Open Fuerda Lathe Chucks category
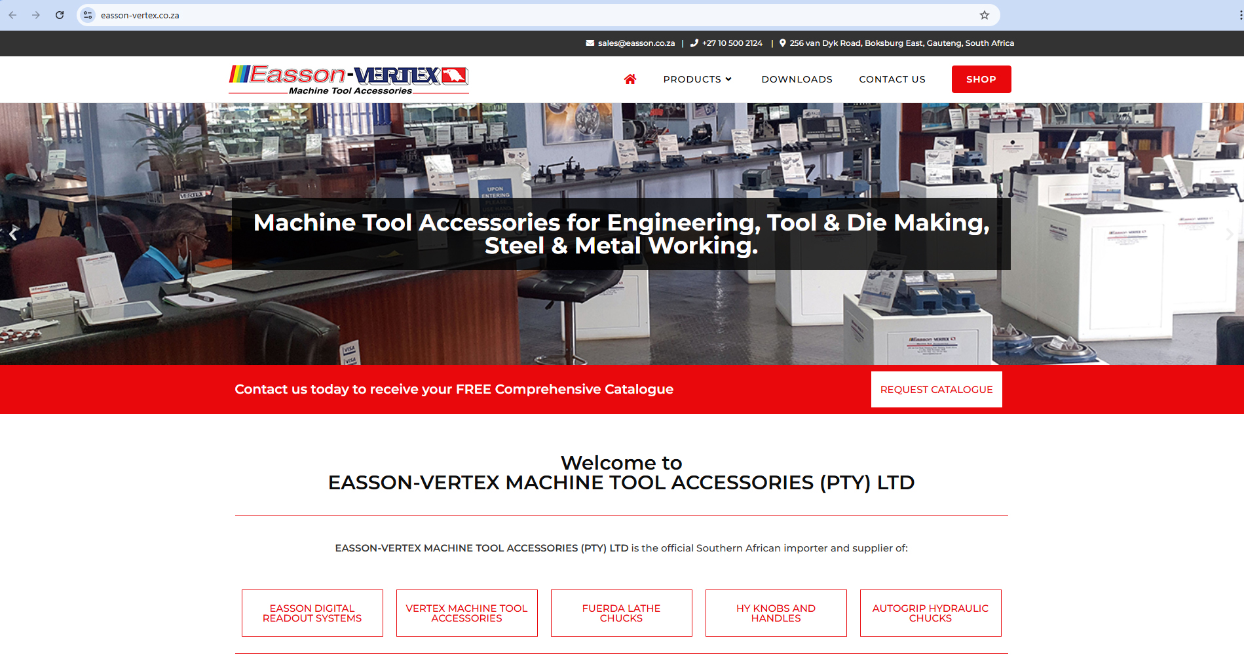This screenshot has width=1244, height=655. coord(621,613)
